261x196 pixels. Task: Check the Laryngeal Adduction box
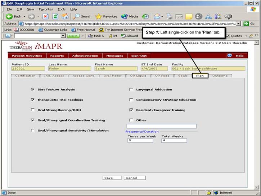pyautogui.click(x=131, y=89)
